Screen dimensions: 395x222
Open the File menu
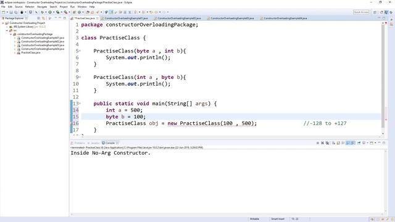pos(3,7)
